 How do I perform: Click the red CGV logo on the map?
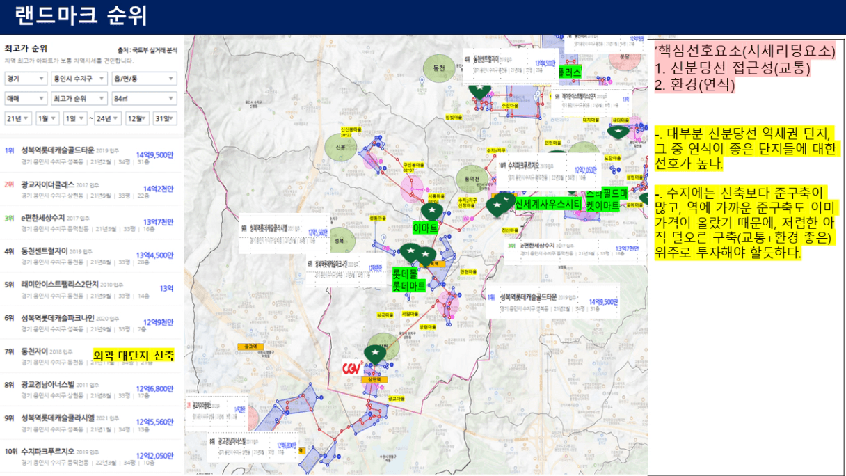[351, 367]
